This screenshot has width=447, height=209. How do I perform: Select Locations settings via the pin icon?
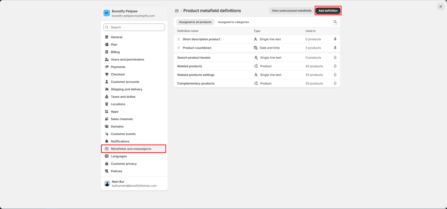(107, 104)
